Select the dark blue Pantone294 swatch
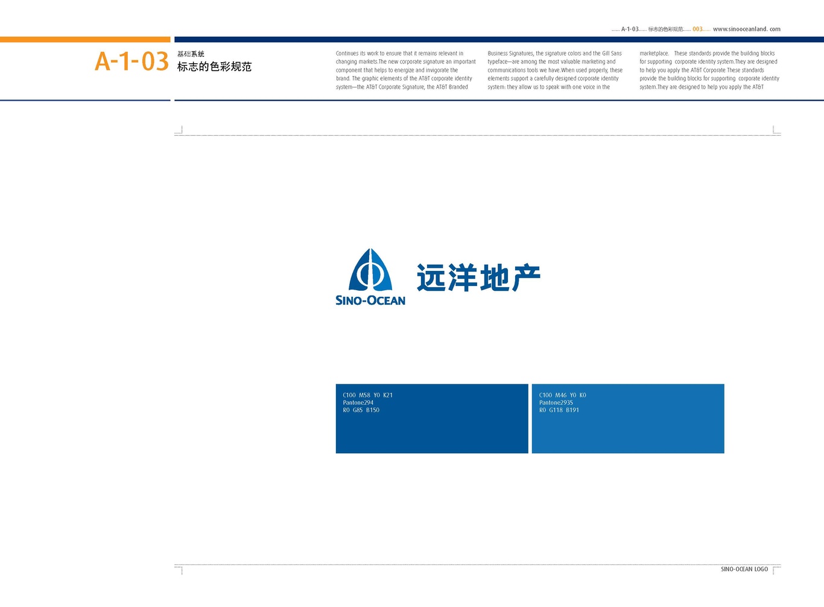The width and height of the screenshot is (824, 607). [432, 419]
